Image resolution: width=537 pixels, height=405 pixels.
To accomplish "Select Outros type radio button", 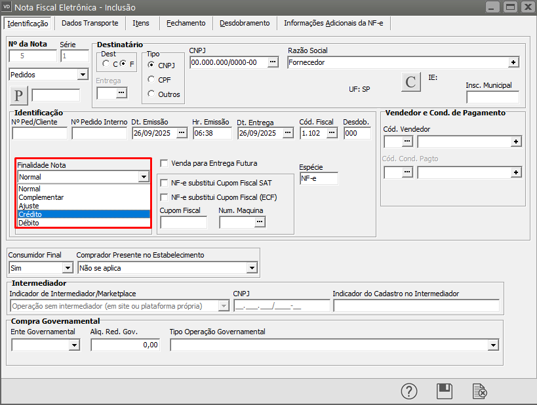I will (x=151, y=94).
